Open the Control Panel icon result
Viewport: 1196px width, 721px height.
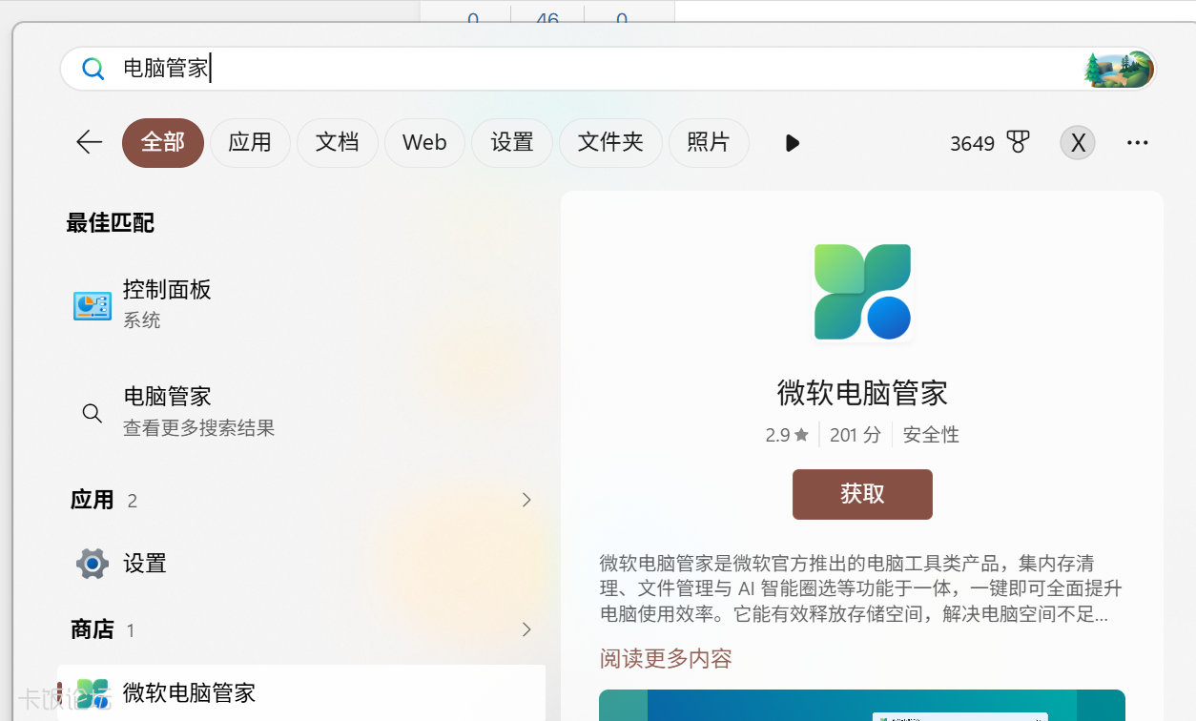click(93, 305)
